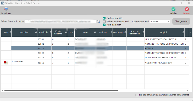Sort by the Titre column header
This screenshot has width=193, height=101.
click(x=71, y=33)
